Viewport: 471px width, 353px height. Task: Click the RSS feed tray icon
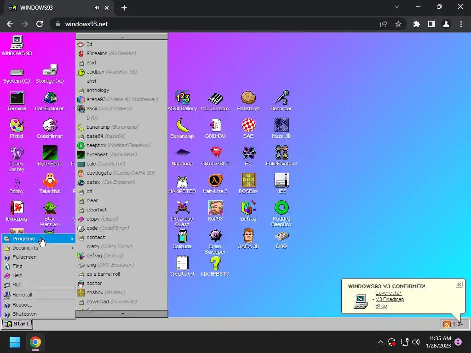coord(447,324)
